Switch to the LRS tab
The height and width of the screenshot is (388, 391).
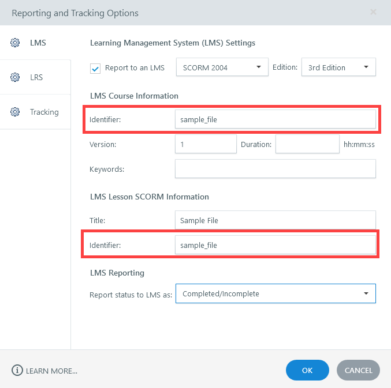(36, 77)
